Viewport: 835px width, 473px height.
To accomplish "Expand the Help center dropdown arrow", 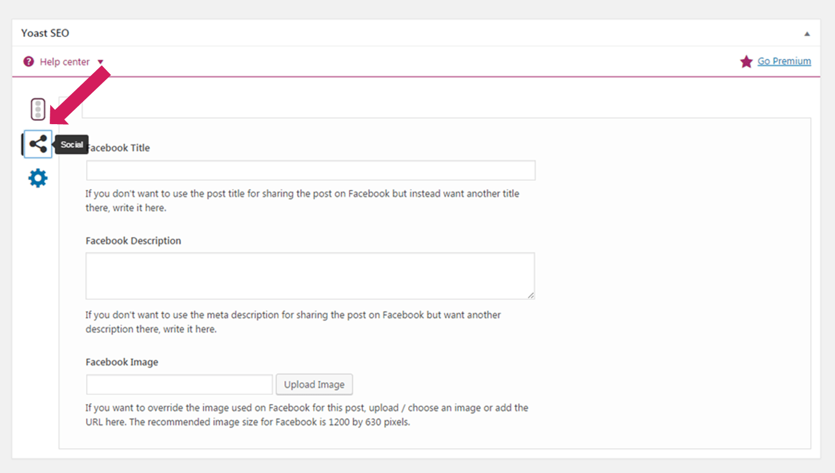I will 101,62.
